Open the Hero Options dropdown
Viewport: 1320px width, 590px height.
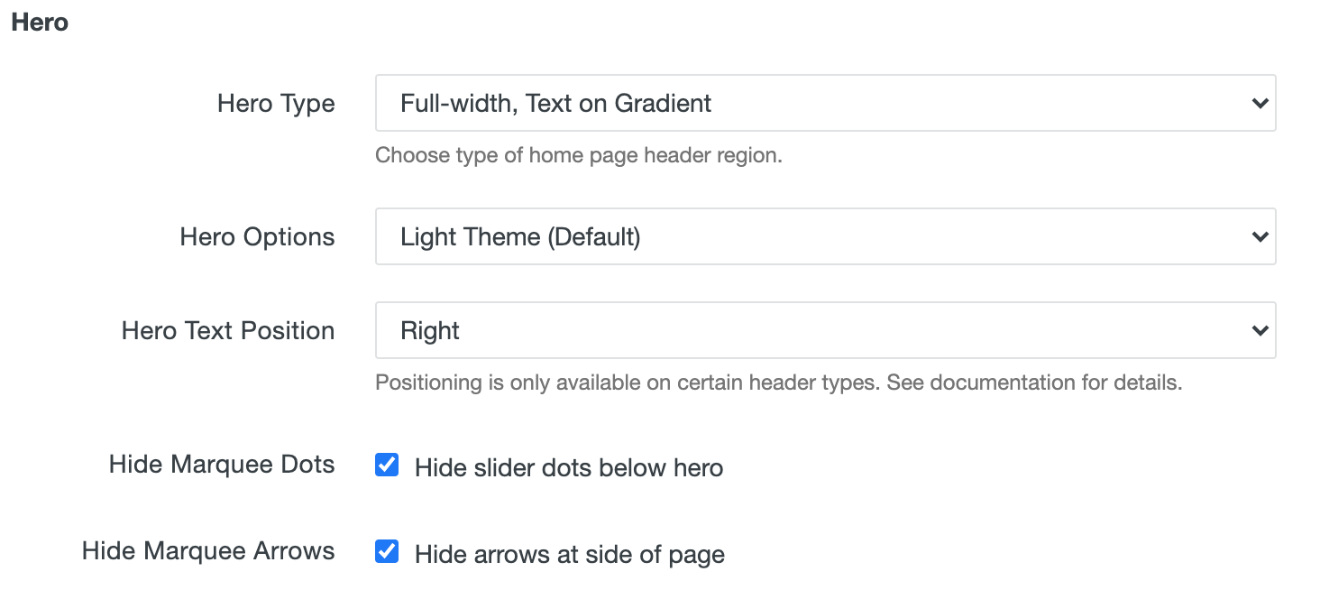[x=824, y=236]
